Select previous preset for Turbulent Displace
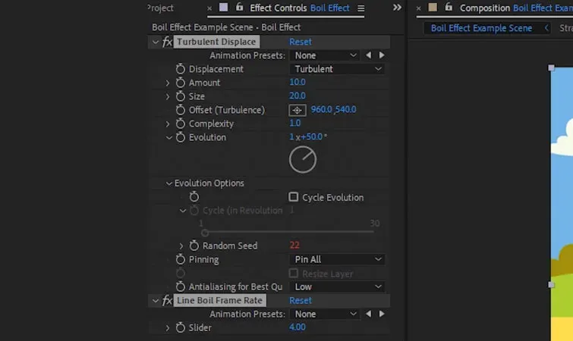This screenshot has height=341, width=573. pyautogui.click(x=368, y=55)
